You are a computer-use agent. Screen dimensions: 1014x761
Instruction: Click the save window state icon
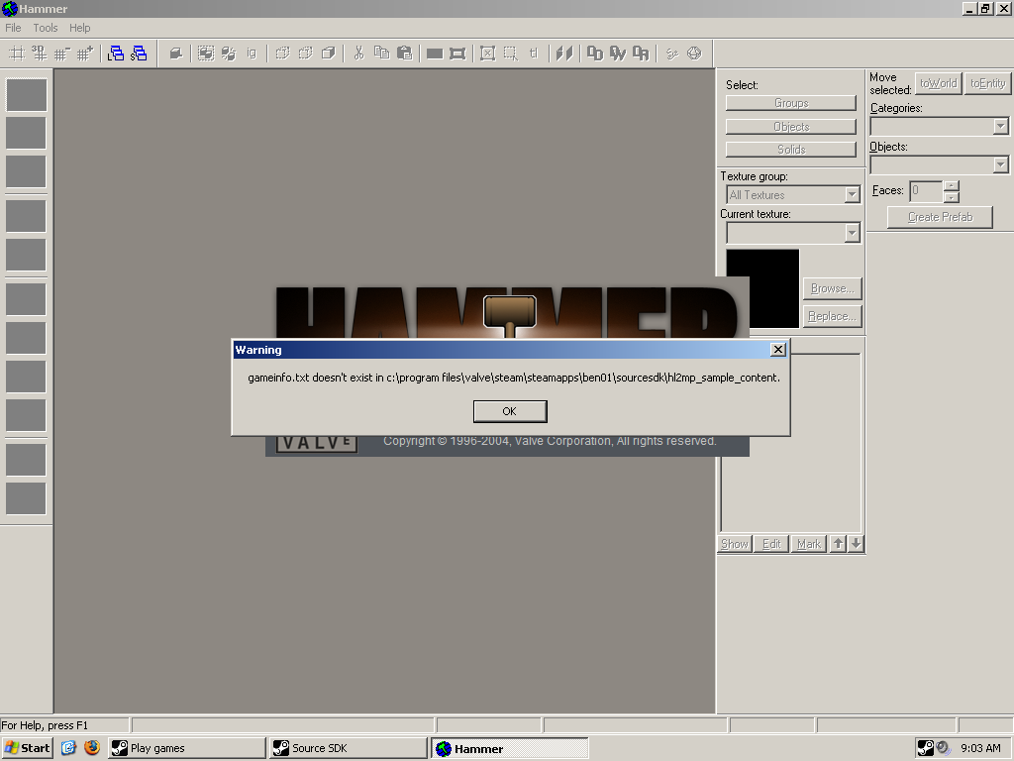(139, 54)
